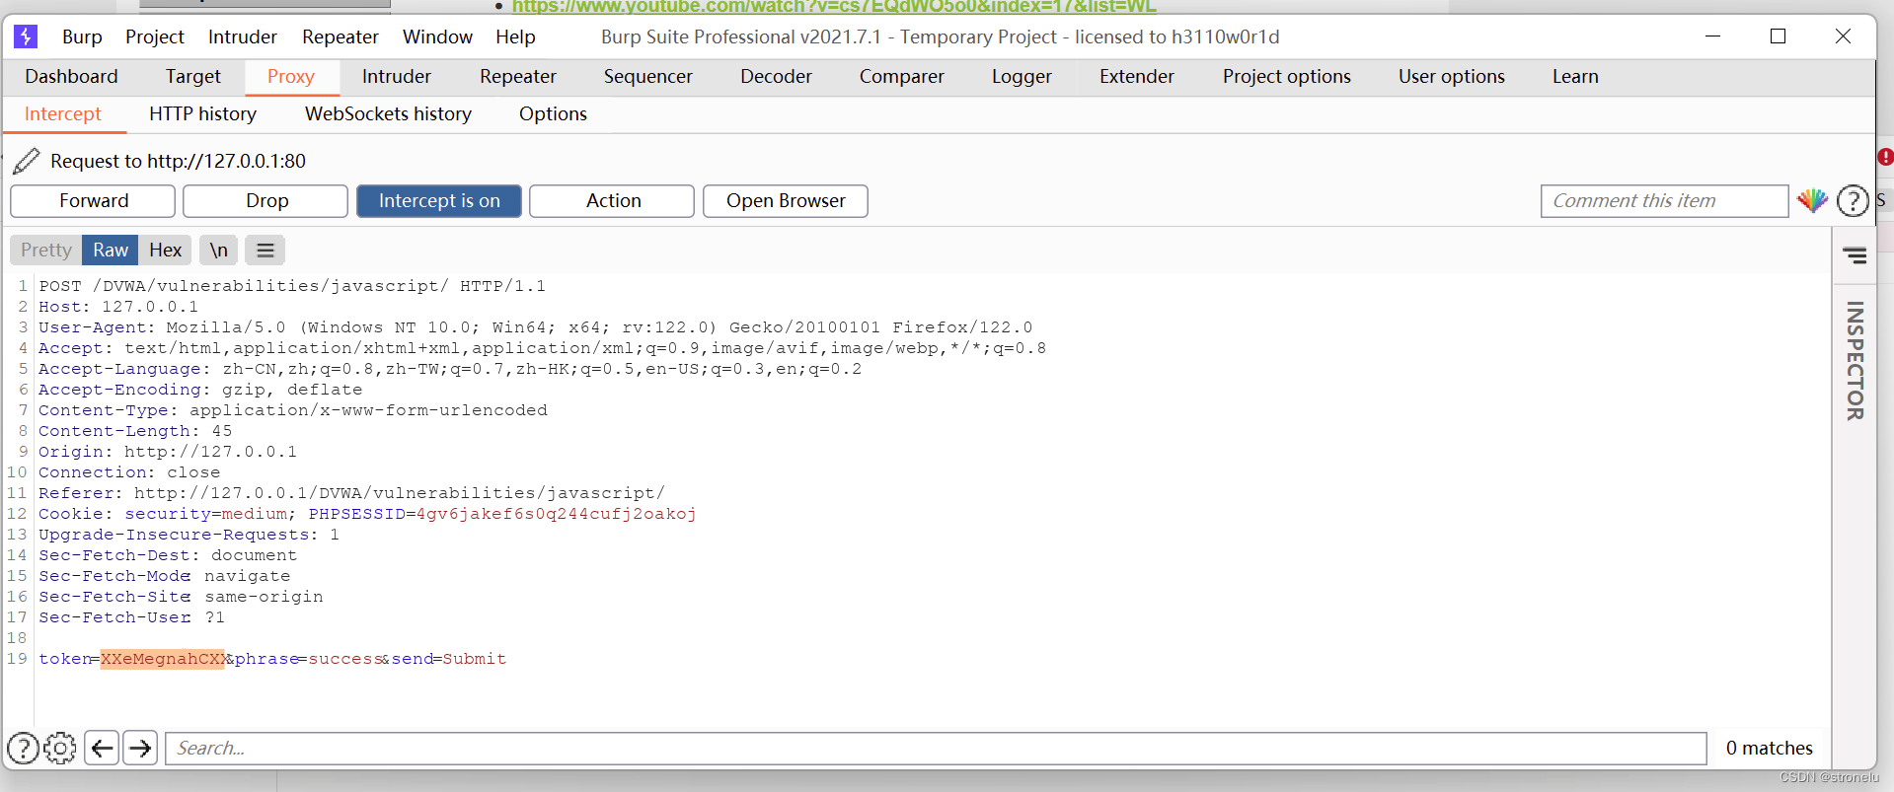Viewport: 1894px width, 792px height.
Task: Open the Repeater menu in menu bar
Action: (341, 36)
